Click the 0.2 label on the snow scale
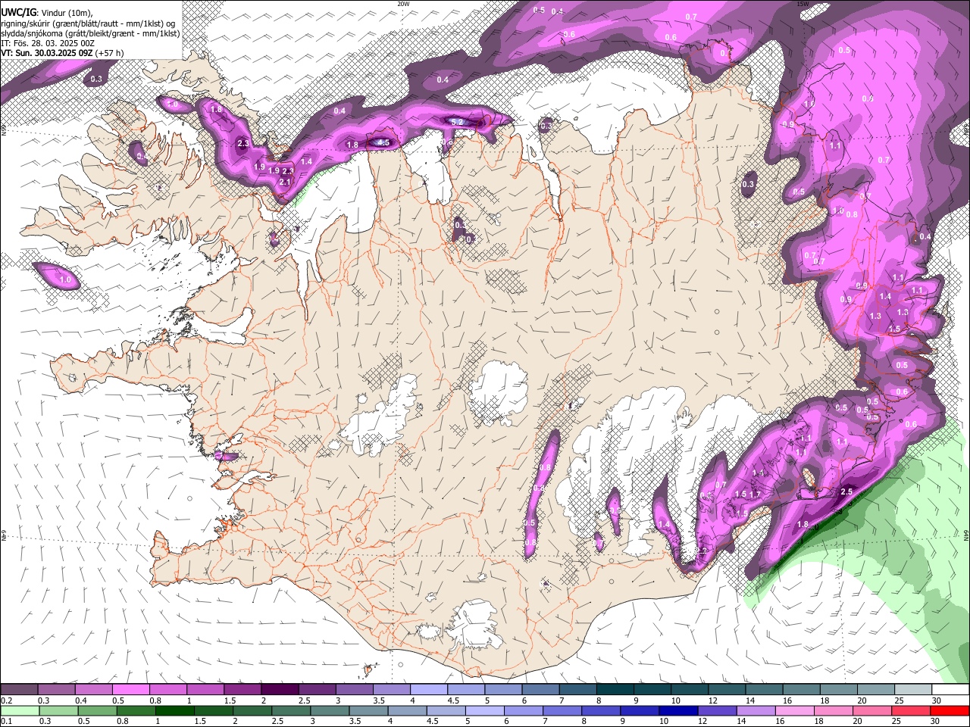 point(7,700)
